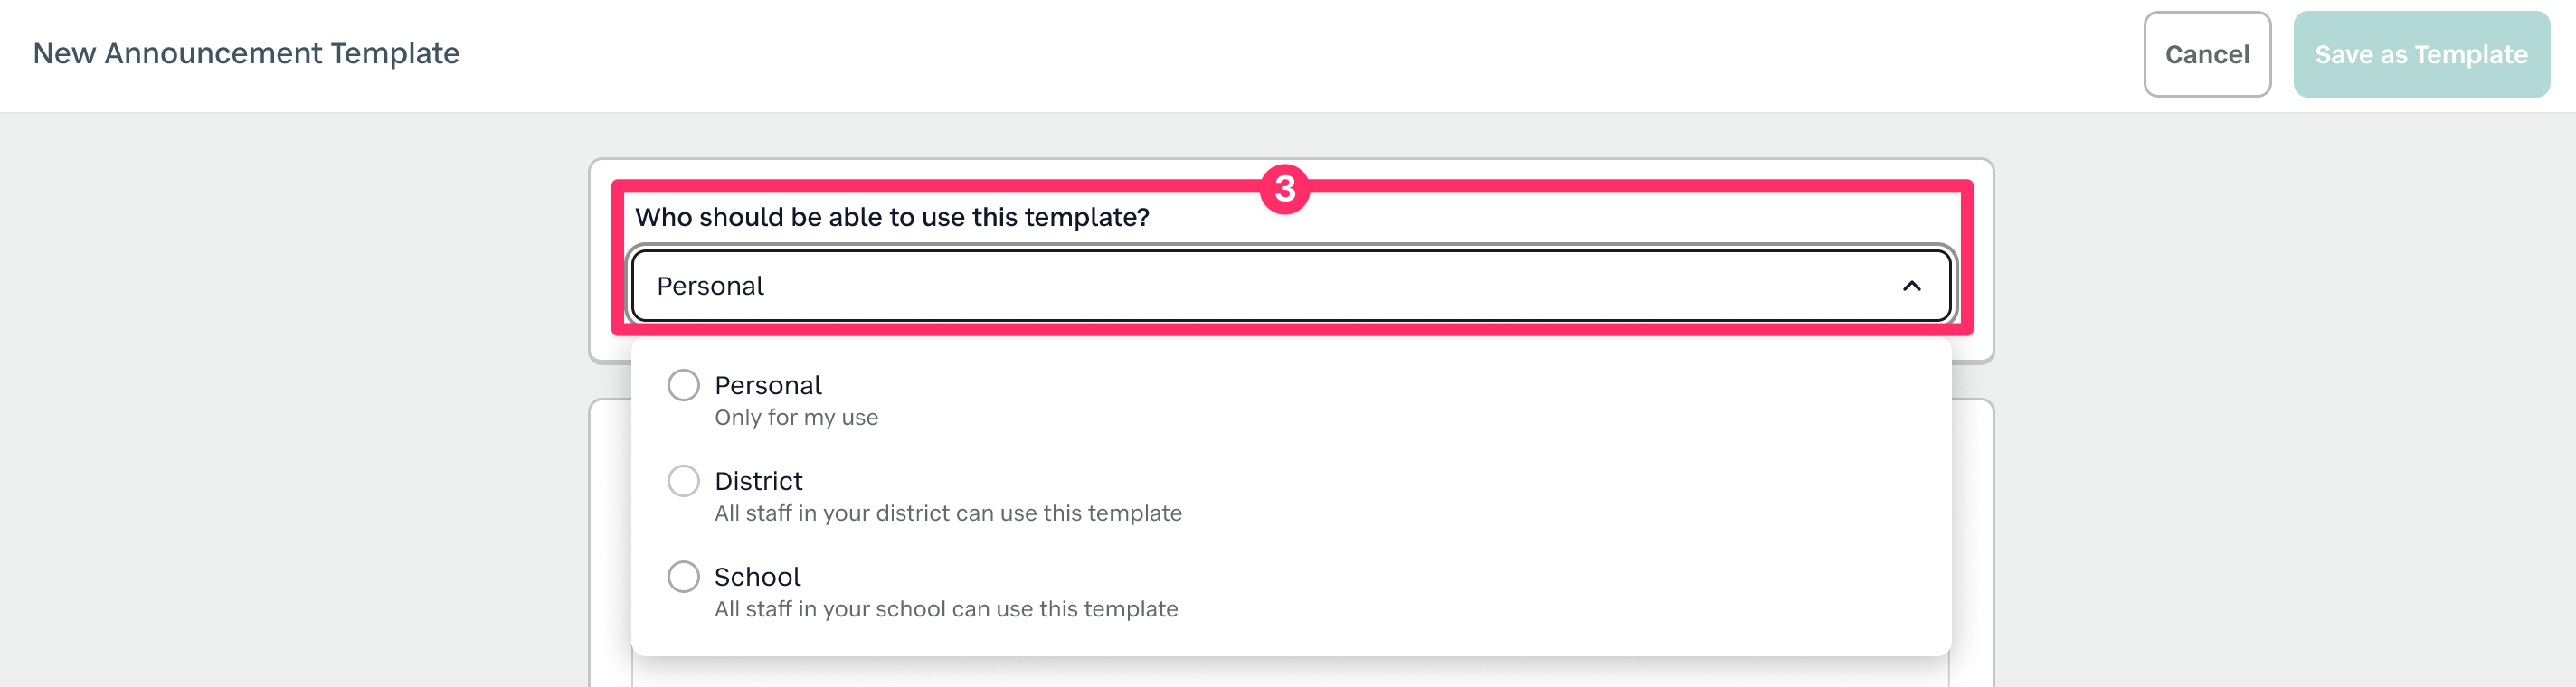The height and width of the screenshot is (687, 2576).
Task: Click 'All staff in your school' description text
Action: (x=945, y=610)
